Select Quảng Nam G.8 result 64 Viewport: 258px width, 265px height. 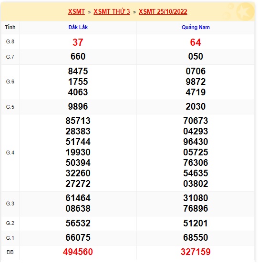[196, 42]
